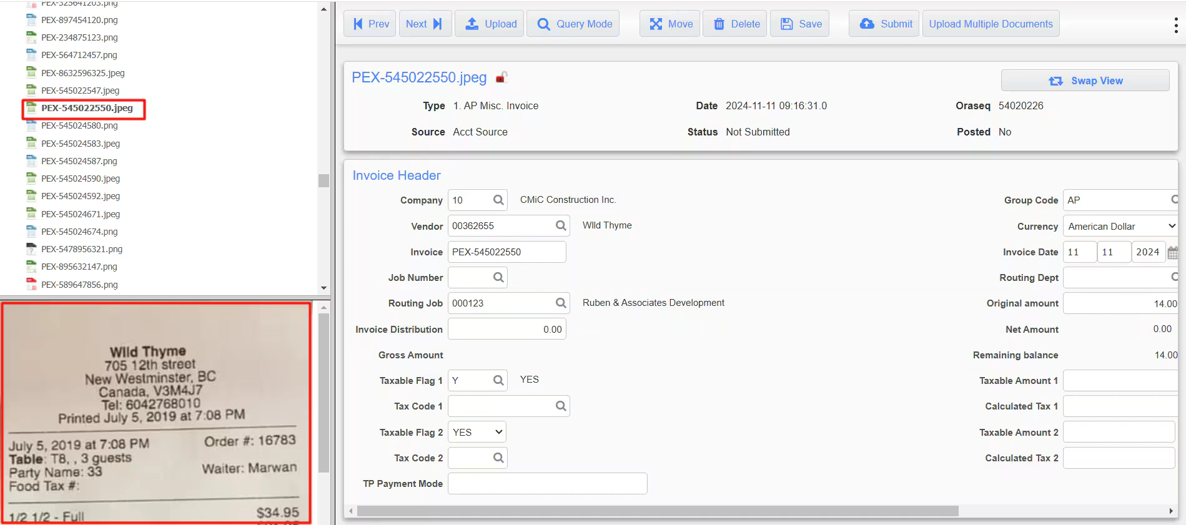The height and width of the screenshot is (525, 1186).
Task: Delete the current document
Action: click(735, 24)
